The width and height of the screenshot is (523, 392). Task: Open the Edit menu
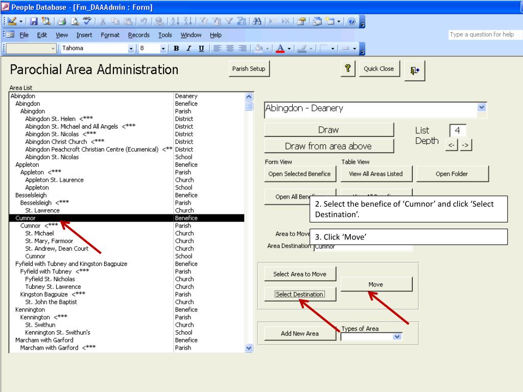click(x=42, y=35)
